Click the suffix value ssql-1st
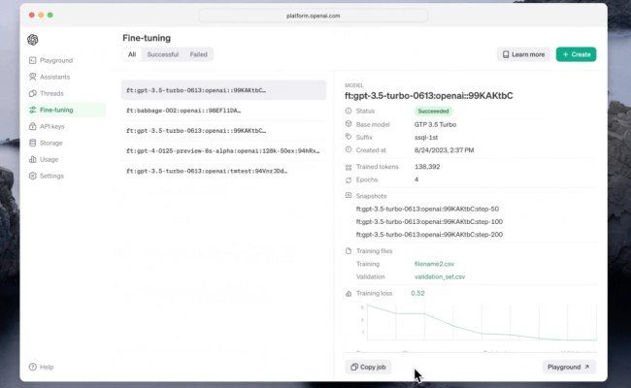 point(426,137)
